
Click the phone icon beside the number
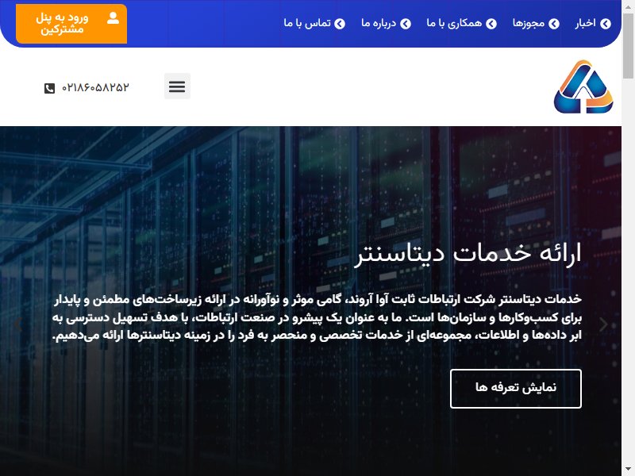coord(49,88)
